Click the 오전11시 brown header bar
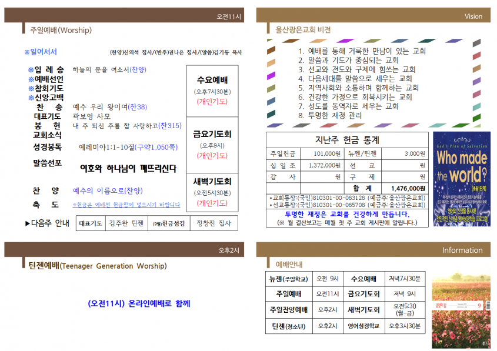Viewport: 497px width, 351px height. [124, 15]
